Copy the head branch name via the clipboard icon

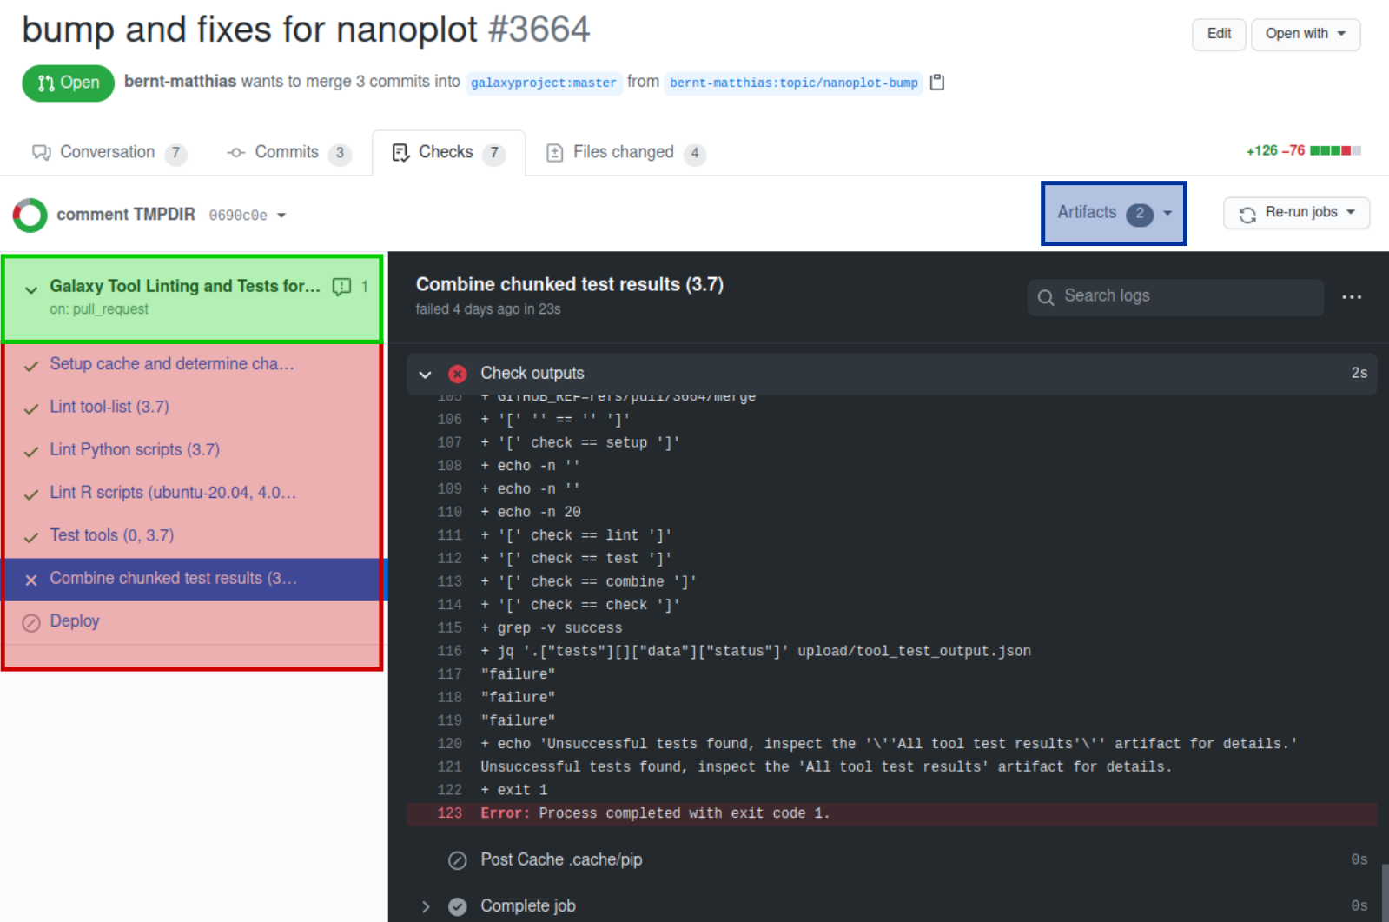pyautogui.click(x=936, y=83)
